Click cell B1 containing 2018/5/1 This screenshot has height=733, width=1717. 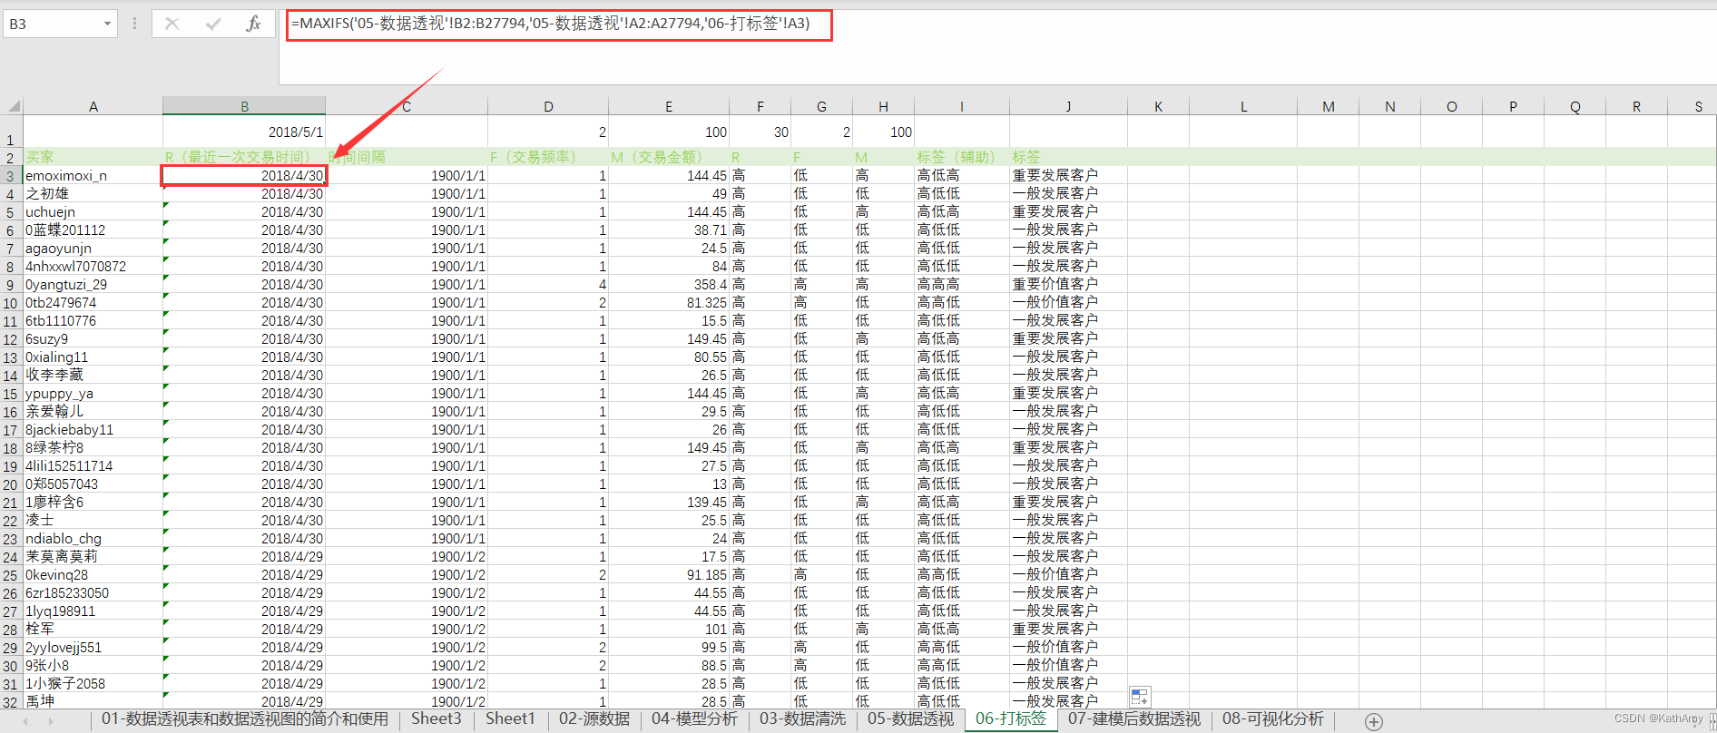click(x=244, y=132)
